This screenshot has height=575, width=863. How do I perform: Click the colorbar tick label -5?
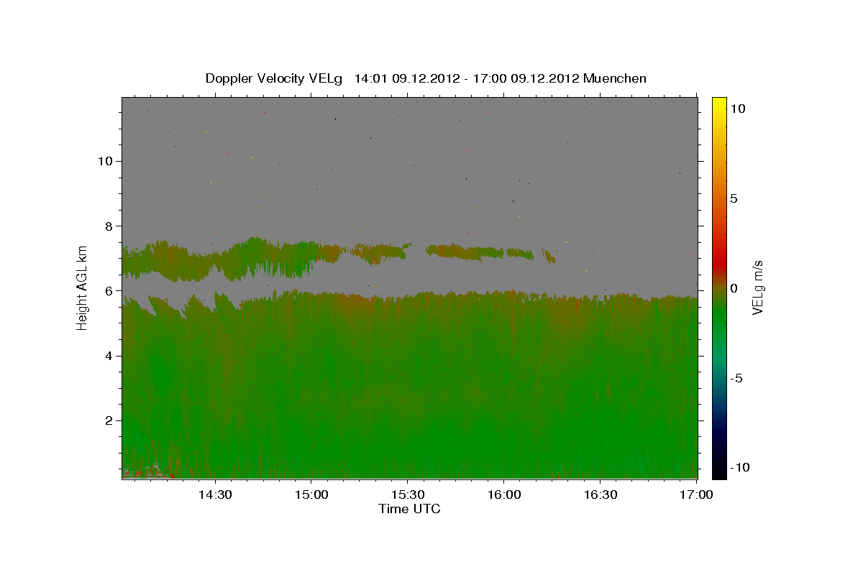pyautogui.click(x=736, y=378)
